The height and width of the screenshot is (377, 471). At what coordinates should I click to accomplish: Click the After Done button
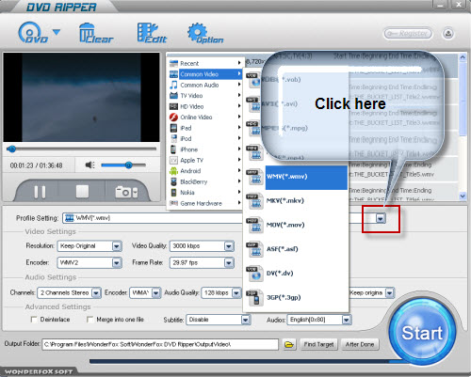[360, 344]
